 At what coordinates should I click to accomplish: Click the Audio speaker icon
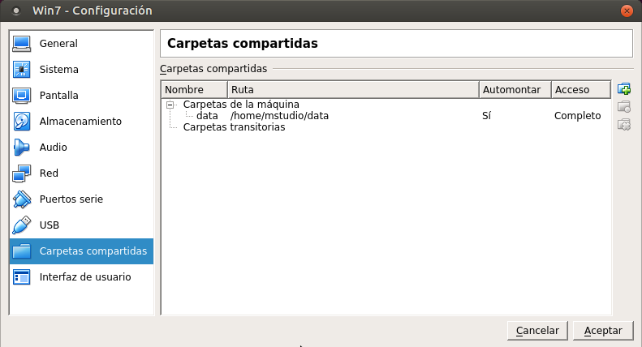tap(21, 148)
